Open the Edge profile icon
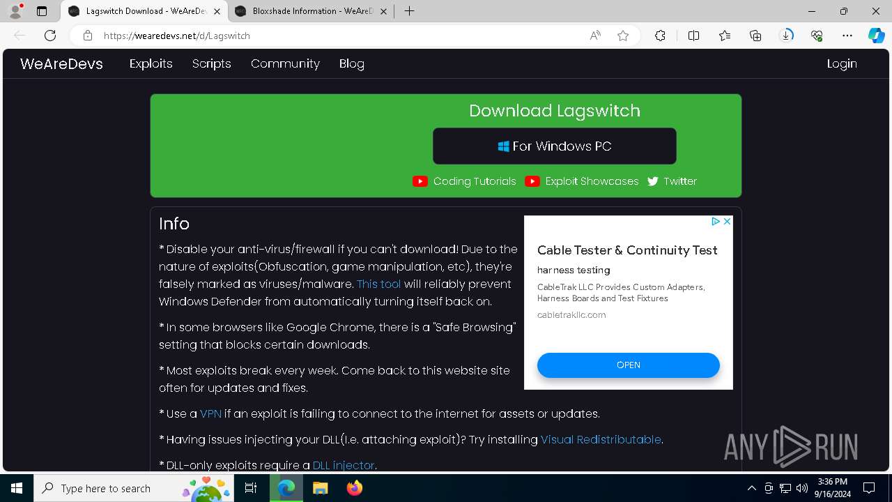This screenshot has height=502, width=892. pyautogui.click(x=15, y=11)
